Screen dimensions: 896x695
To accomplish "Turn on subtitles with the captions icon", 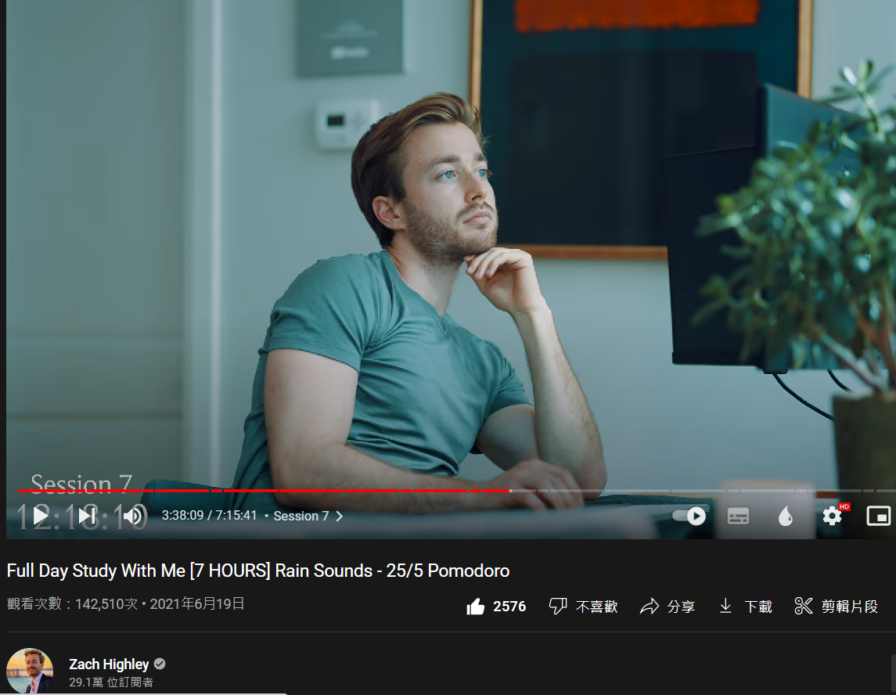I will (x=738, y=516).
